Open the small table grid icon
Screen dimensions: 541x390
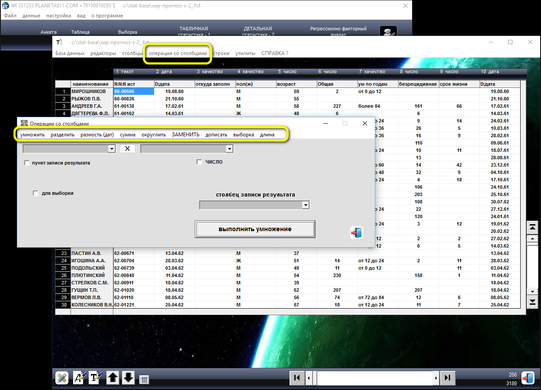[144, 380]
